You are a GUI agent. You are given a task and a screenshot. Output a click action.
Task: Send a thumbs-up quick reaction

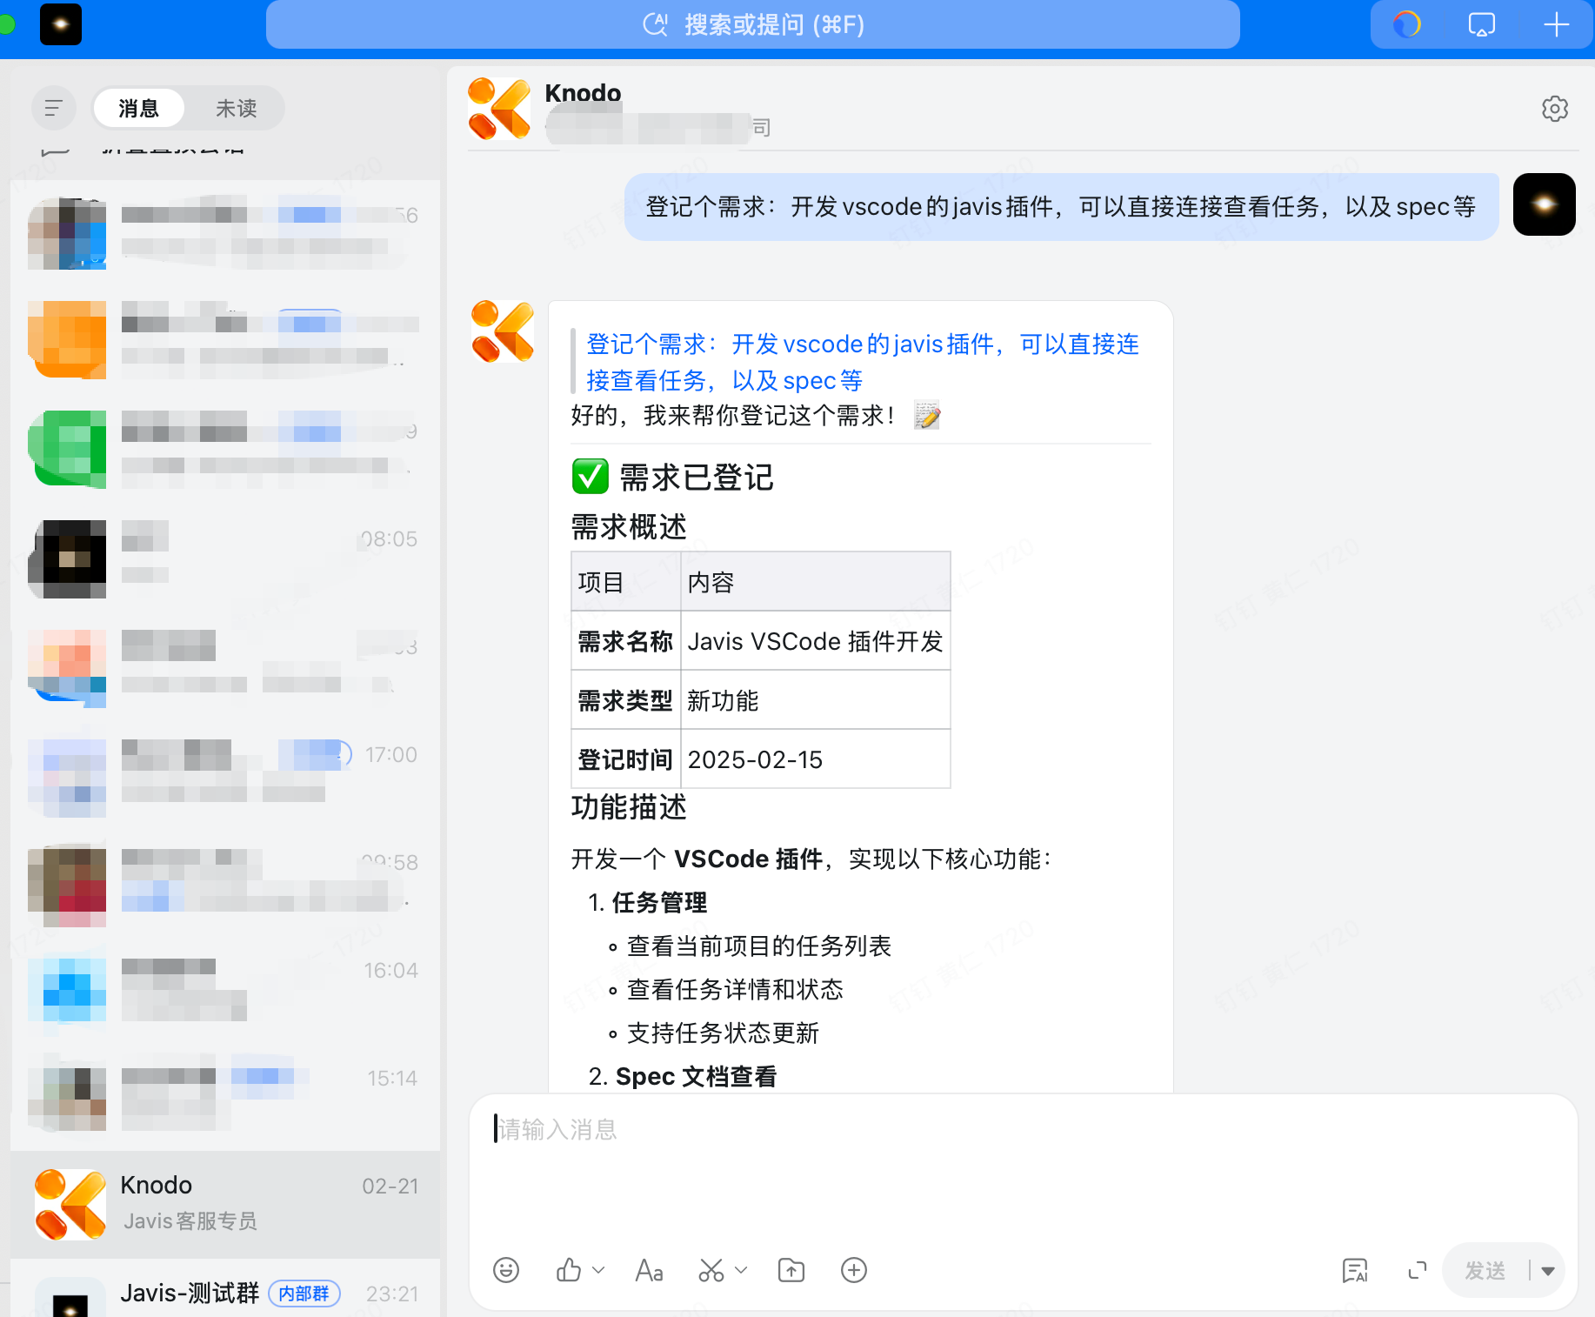[x=568, y=1270]
